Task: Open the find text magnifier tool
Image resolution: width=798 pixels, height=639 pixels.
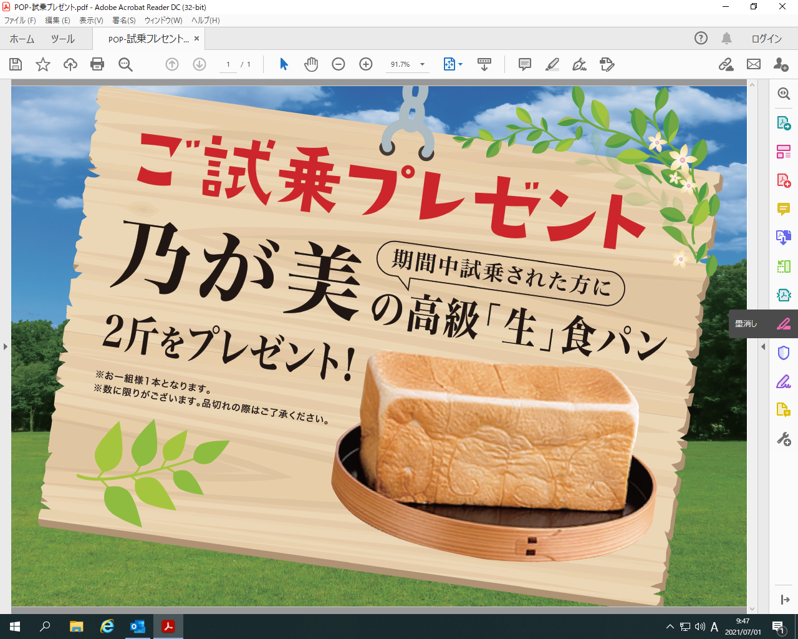Action: (125, 64)
